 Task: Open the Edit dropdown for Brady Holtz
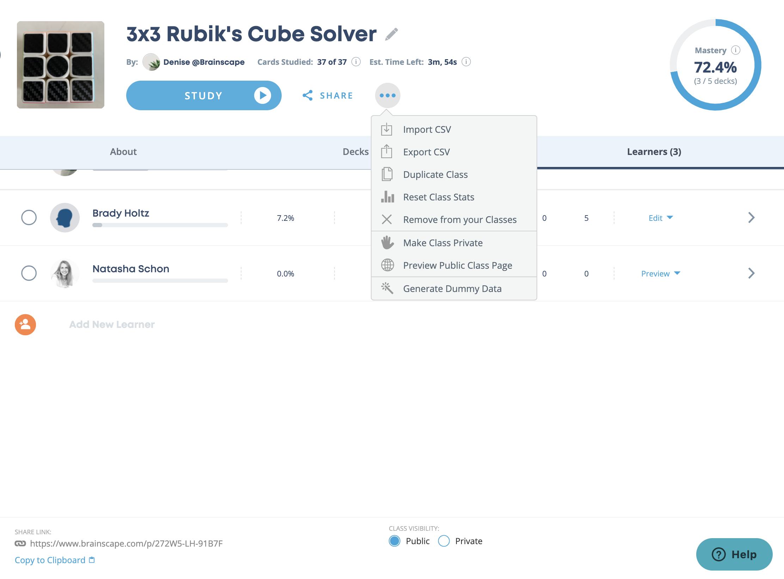pos(661,218)
